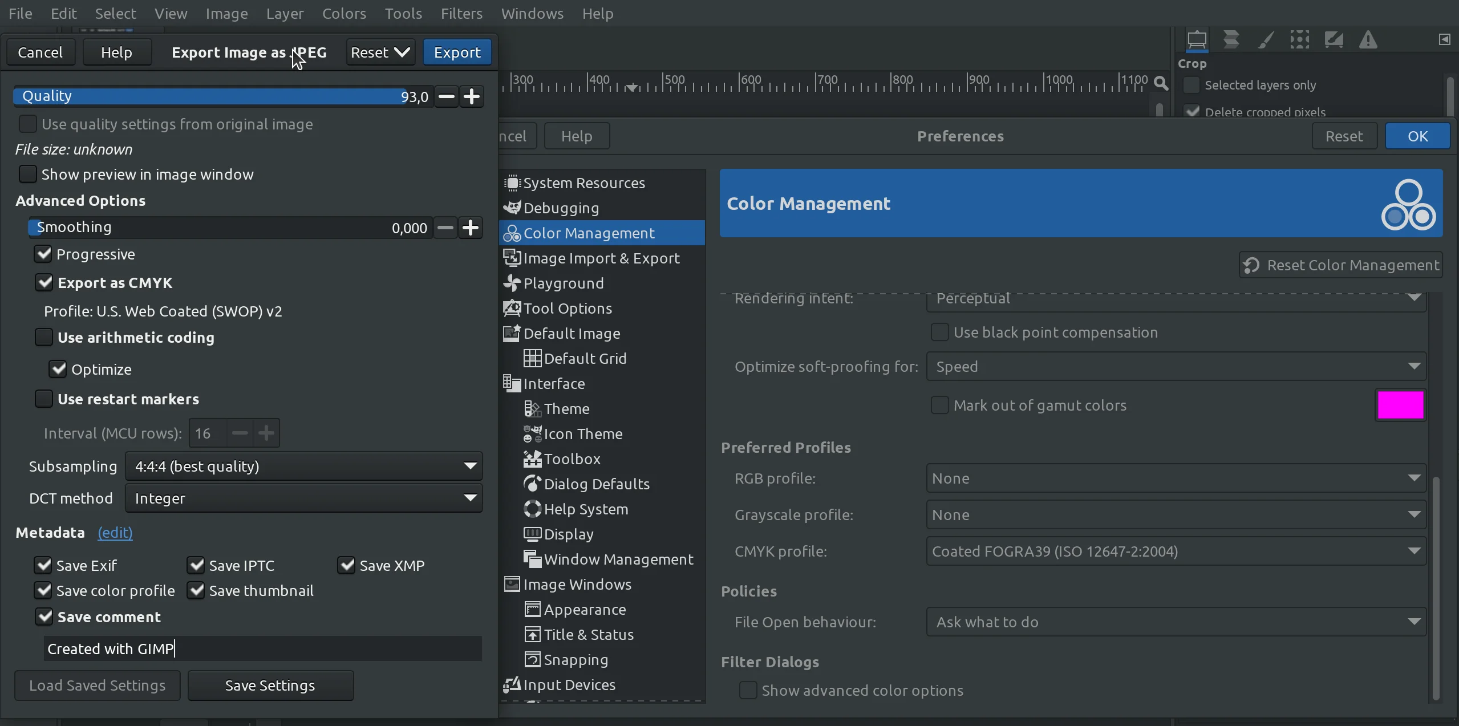Viewport: 1459px width, 726px height.
Task: Select Appearance preferences page
Action: (602, 610)
